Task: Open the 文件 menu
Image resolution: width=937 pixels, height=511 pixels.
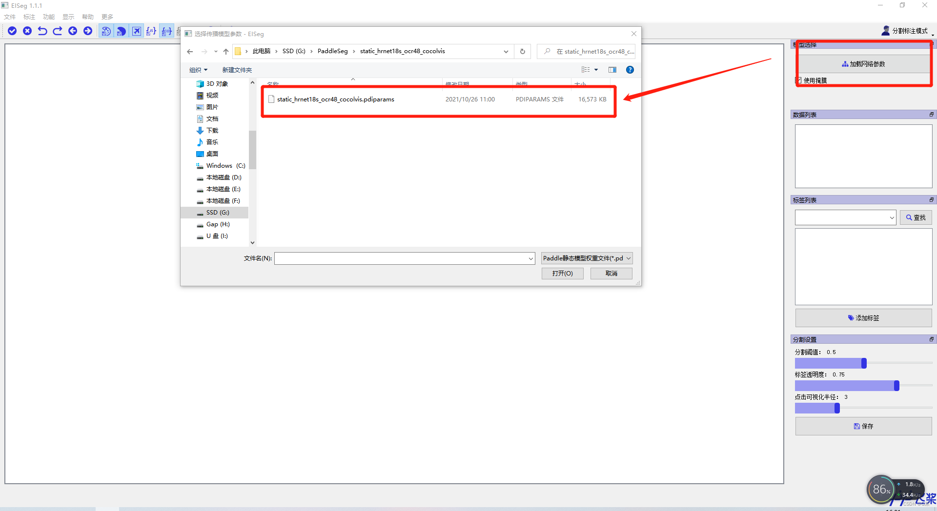Action: (x=10, y=17)
